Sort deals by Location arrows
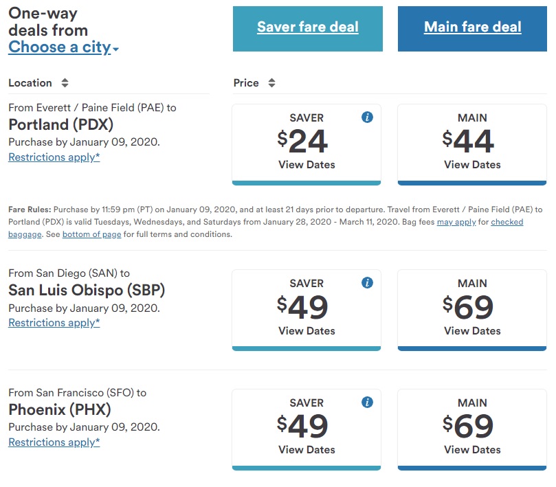Screen dimensions: 556x487 pos(65,83)
